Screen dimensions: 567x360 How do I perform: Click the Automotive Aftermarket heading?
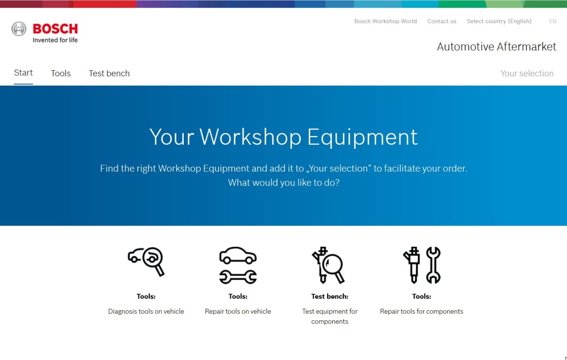(x=496, y=46)
